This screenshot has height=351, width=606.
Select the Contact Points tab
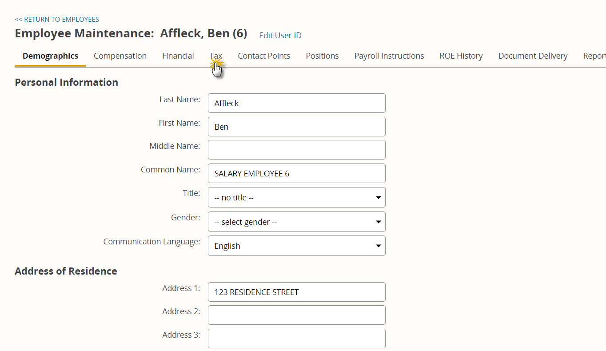[x=264, y=56]
